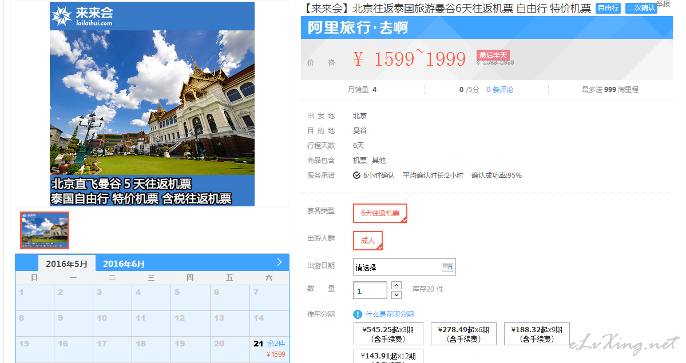Open the 0 条评论 reviews link
Viewport: 686px width, 363px height.
pyautogui.click(x=499, y=90)
